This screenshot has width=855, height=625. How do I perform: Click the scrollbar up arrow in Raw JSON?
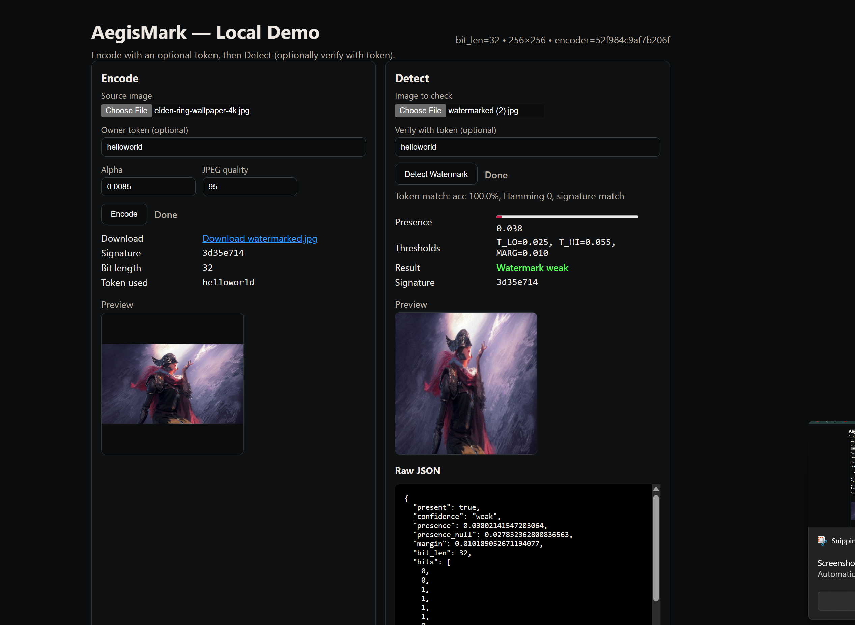tap(656, 489)
